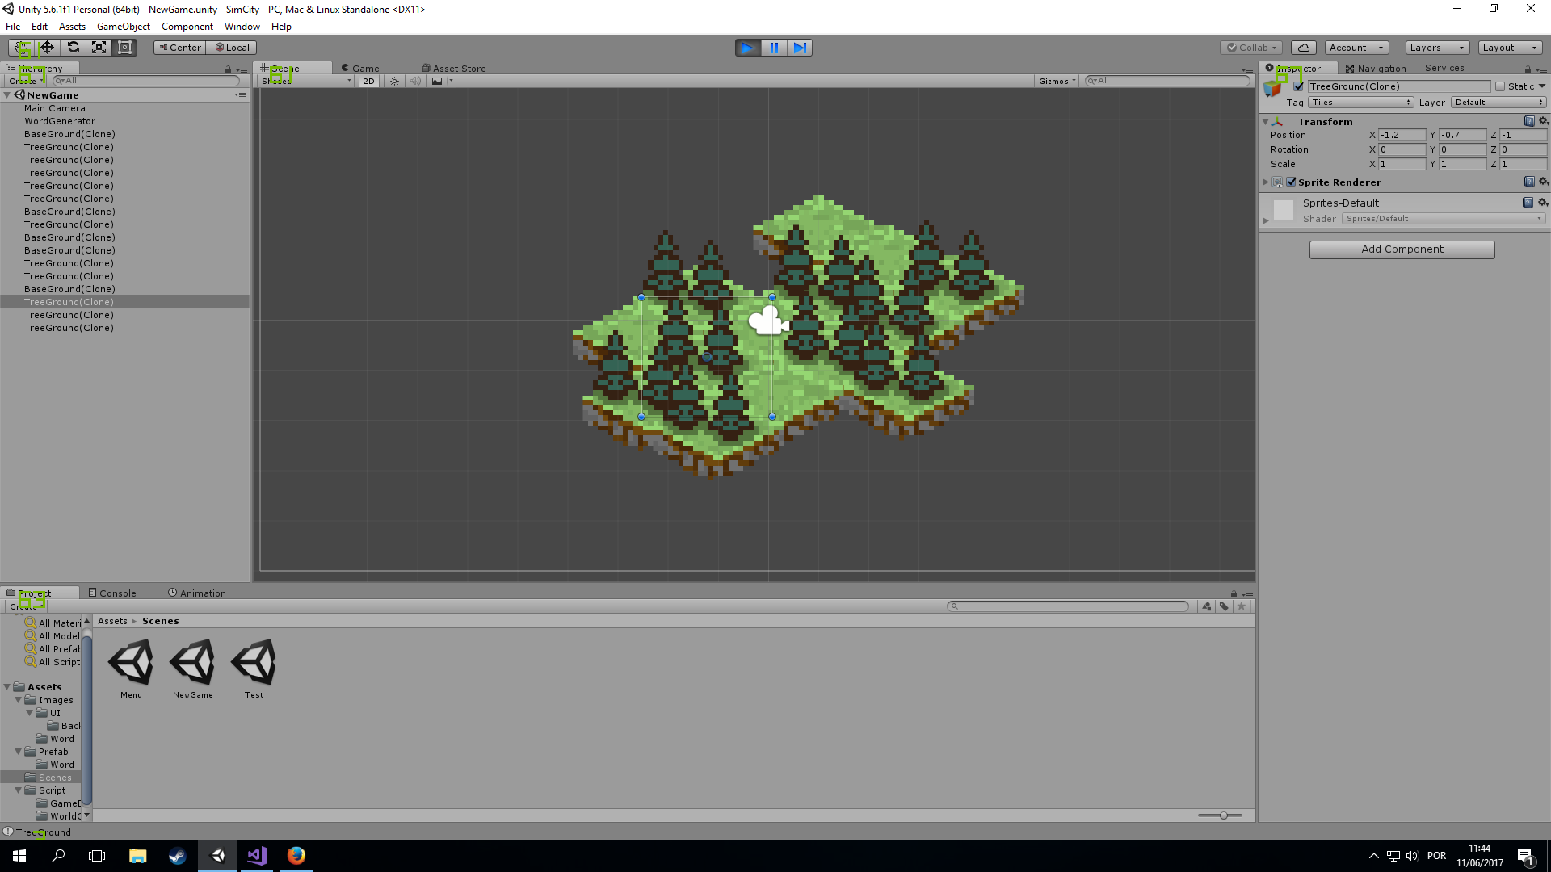Open Transform component gear menu
This screenshot has height=872, width=1551.
pyautogui.click(x=1543, y=121)
